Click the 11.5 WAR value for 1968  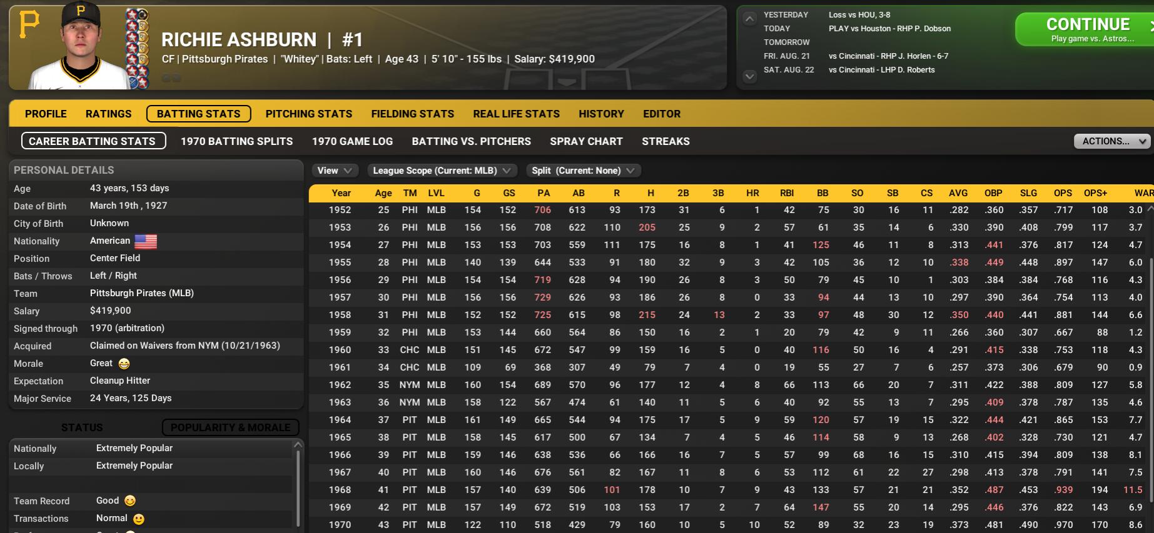pos(1133,490)
